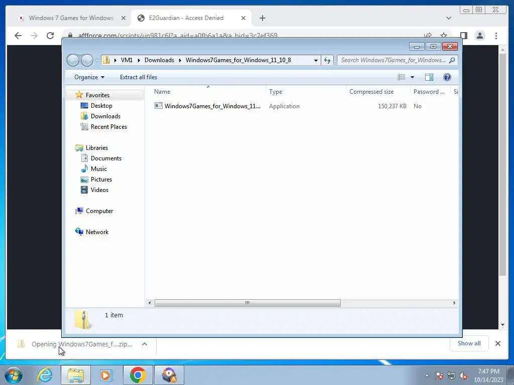
Task: Sort by the Name column header
Action: [x=208, y=92]
